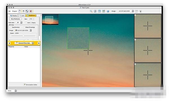Click the Zoom slider handle

coord(23,36)
